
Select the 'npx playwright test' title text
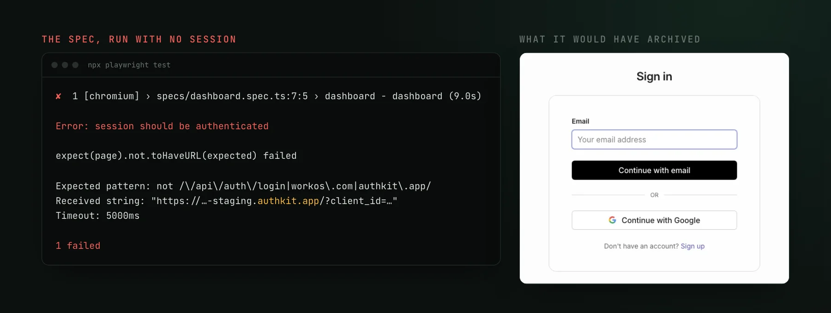(129, 65)
